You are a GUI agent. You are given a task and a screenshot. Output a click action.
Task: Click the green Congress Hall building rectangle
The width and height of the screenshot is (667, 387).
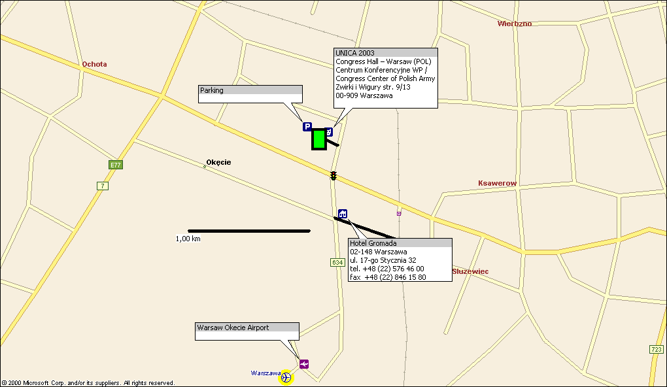point(319,139)
